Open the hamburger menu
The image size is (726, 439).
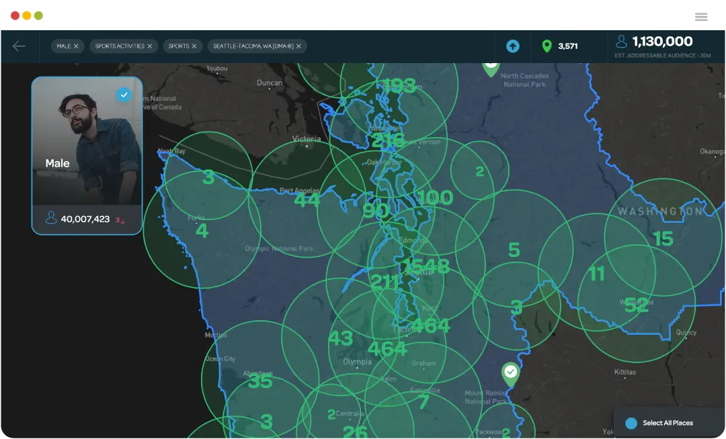pyautogui.click(x=701, y=17)
